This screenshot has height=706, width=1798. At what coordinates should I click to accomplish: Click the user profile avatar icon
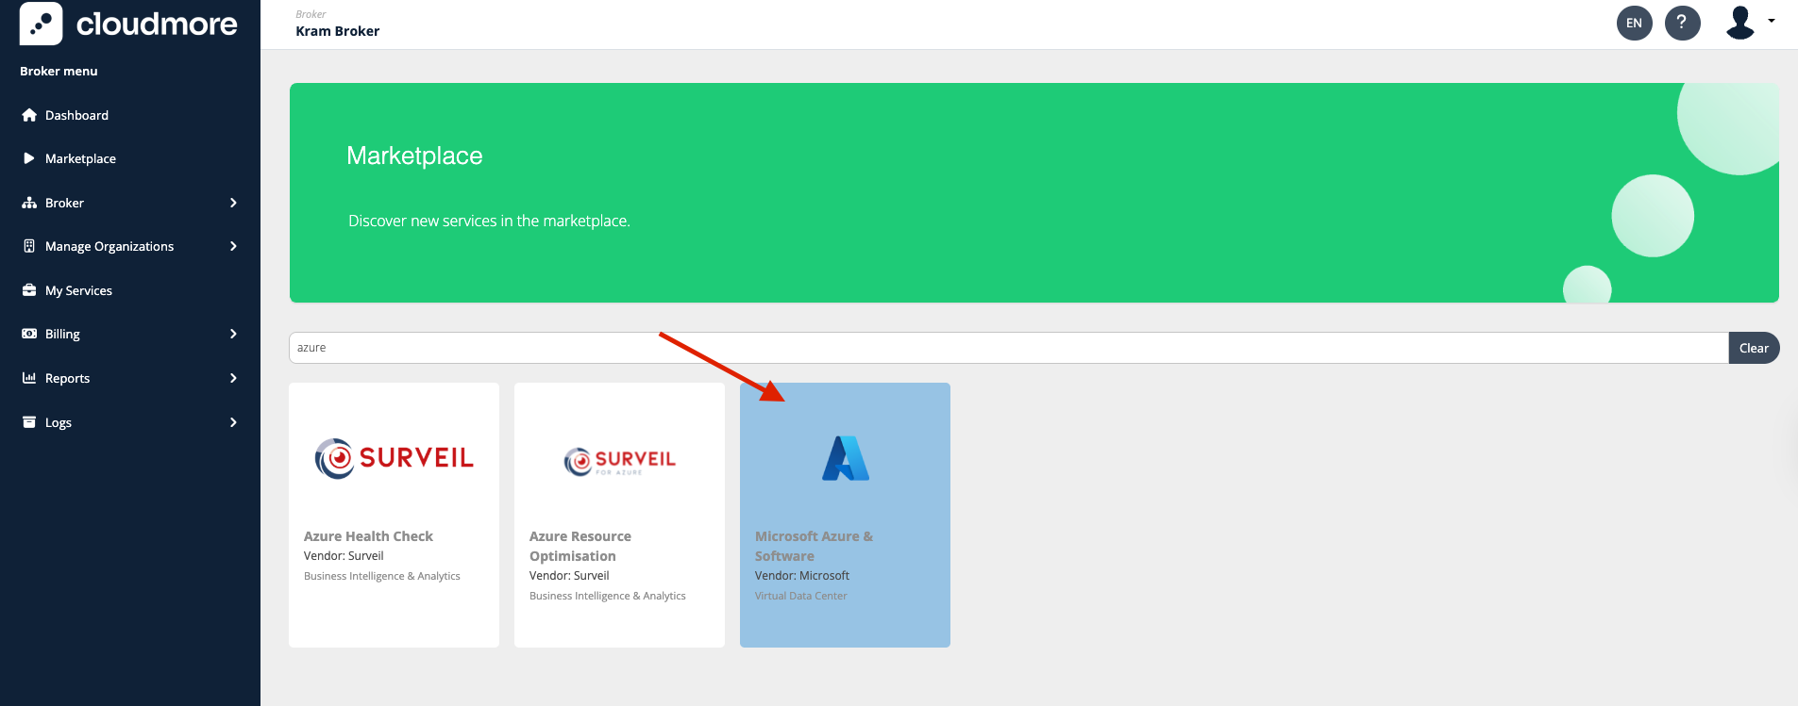[1739, 23]
